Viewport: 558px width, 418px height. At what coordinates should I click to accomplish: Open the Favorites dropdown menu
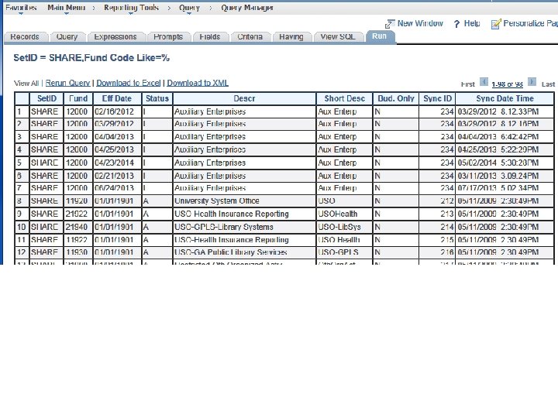pos(21,8)
